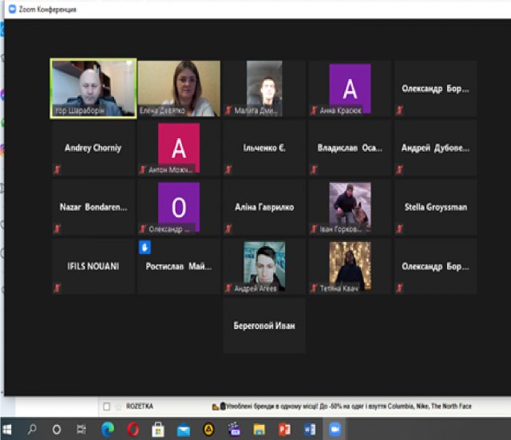Open Word from the taskbar

pos(310,430)
